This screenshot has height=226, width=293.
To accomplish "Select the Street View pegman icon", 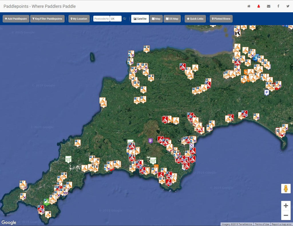I will [x=286, y=189].
